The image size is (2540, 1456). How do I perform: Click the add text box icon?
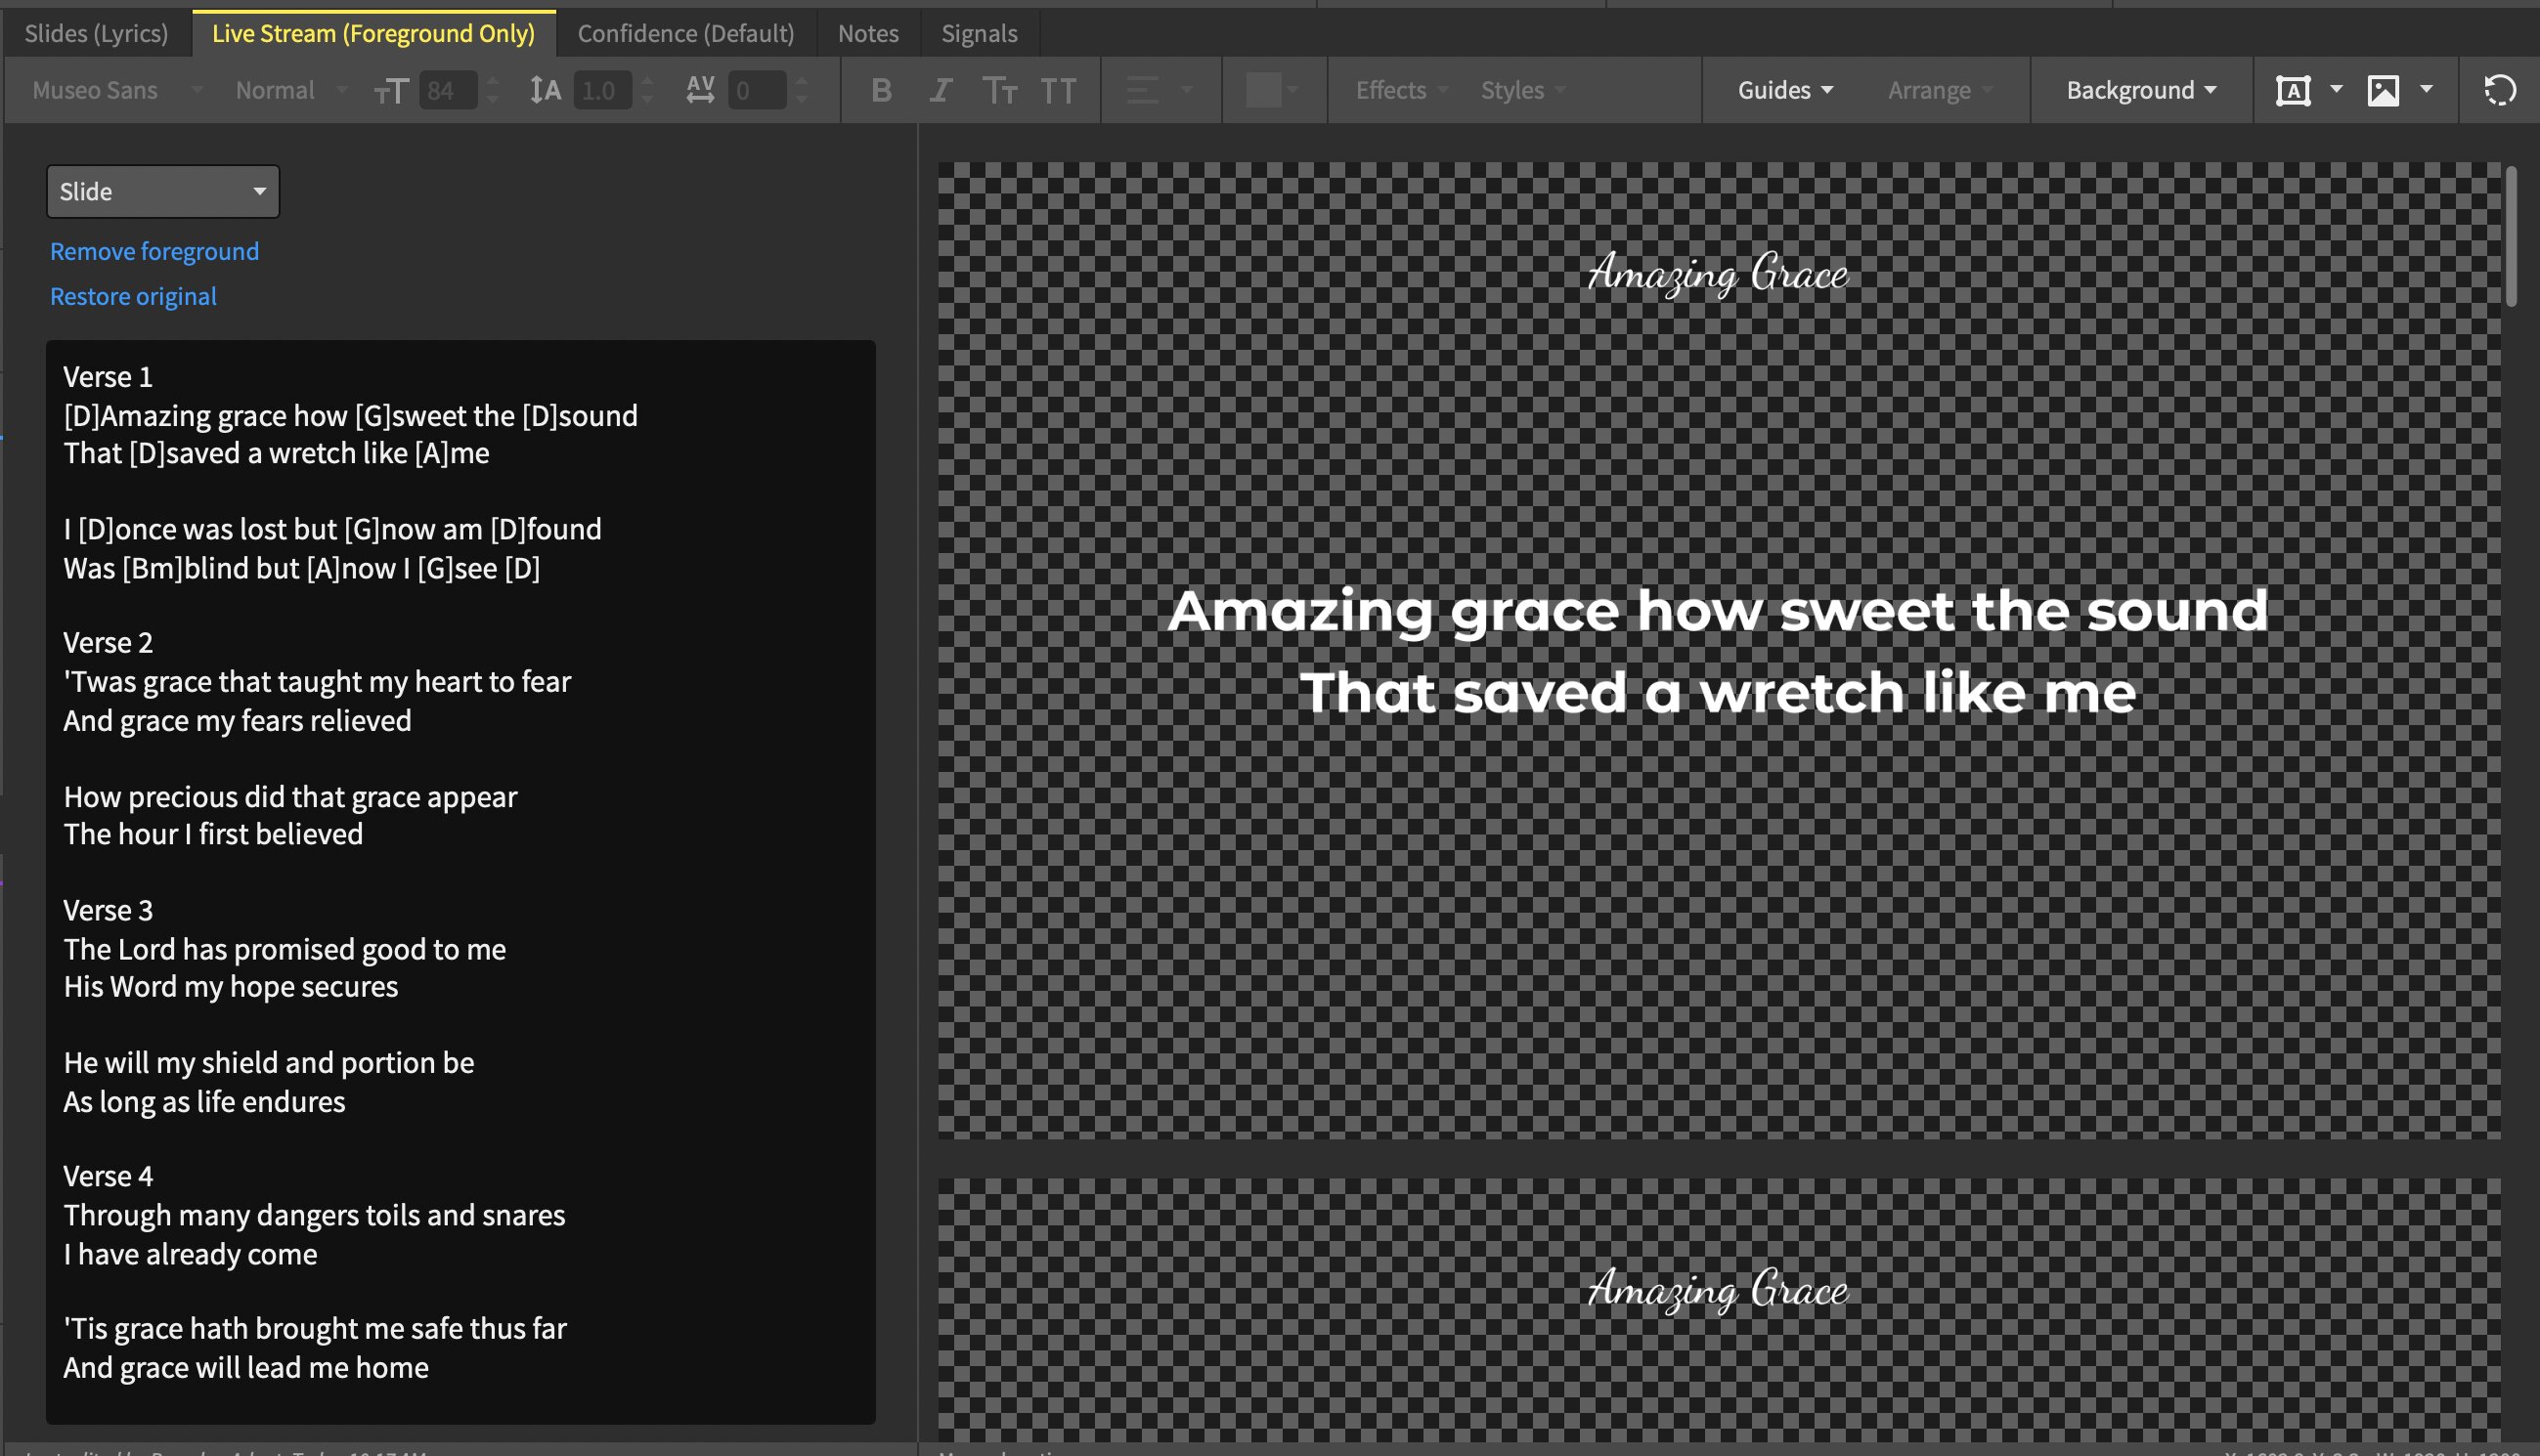coord(2293,90)
